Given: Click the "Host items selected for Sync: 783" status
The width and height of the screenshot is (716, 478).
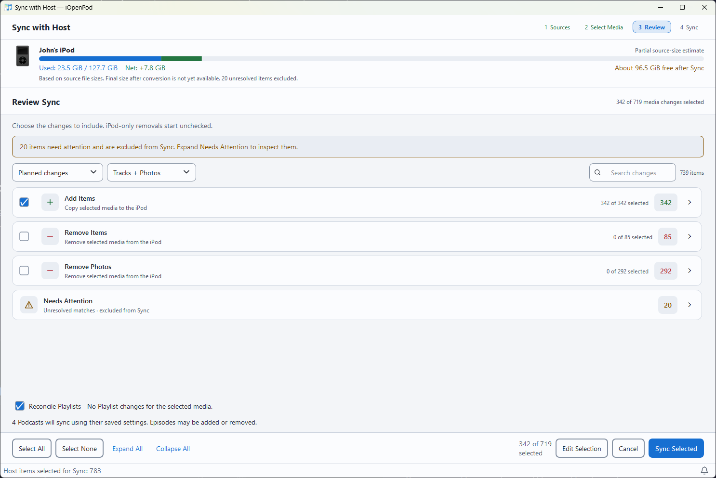Looking at the screenshot, I should [53, 471].
